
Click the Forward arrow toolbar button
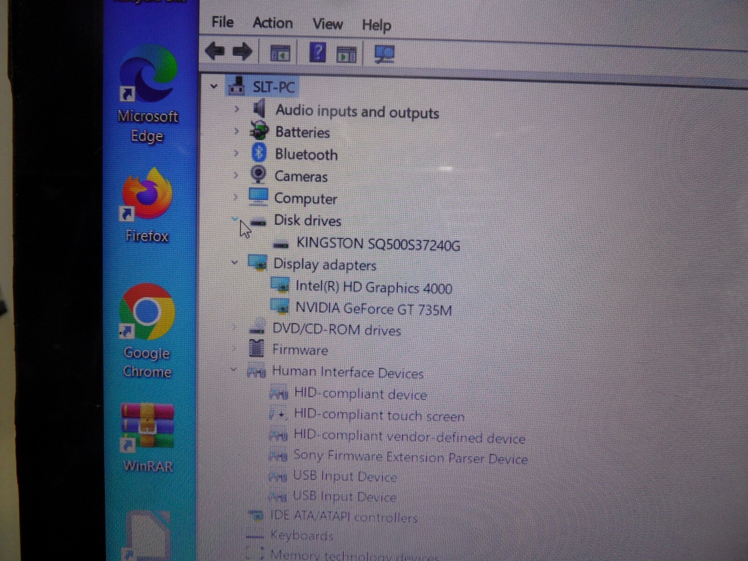point(242,51)
